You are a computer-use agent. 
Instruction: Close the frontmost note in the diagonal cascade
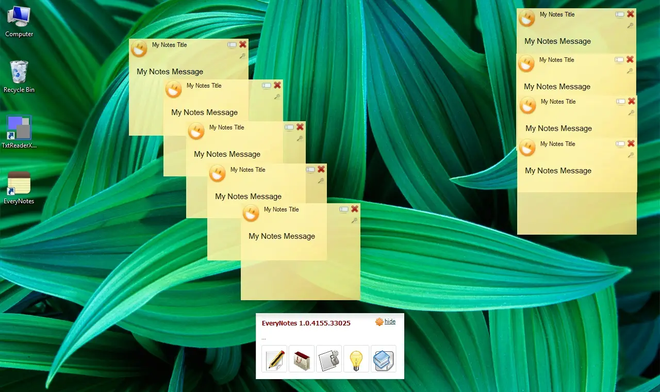click(355, 209)
